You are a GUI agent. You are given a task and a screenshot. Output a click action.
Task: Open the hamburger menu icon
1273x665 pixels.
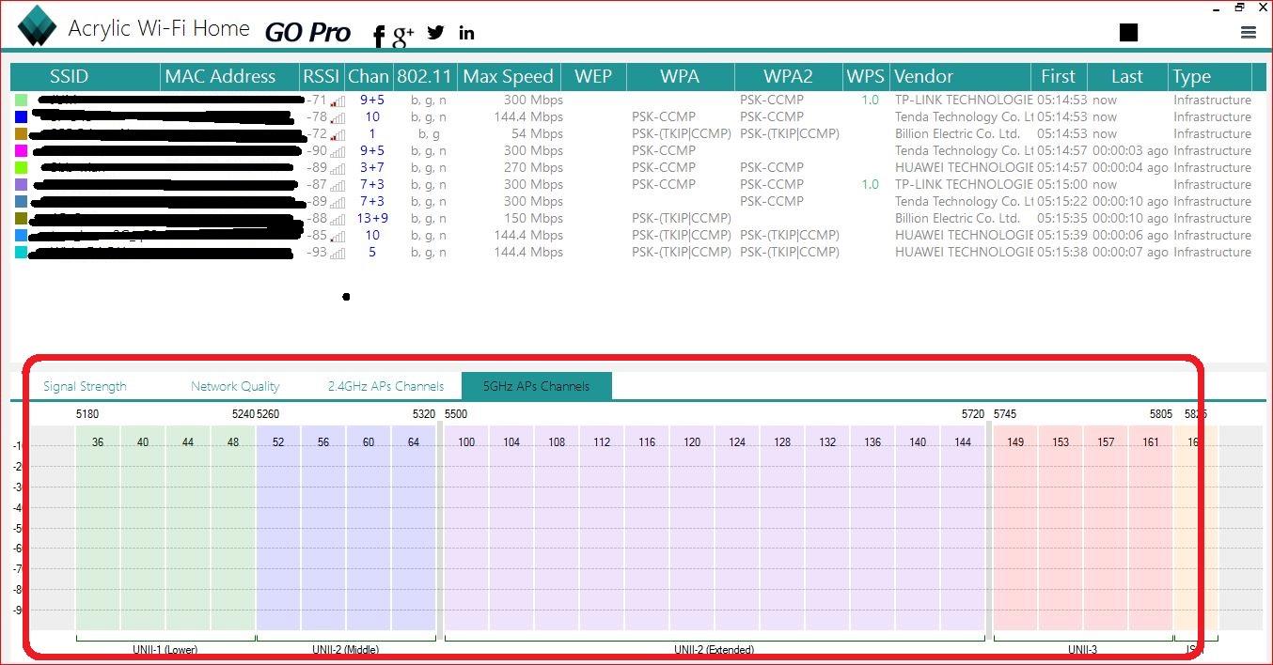1249,33
